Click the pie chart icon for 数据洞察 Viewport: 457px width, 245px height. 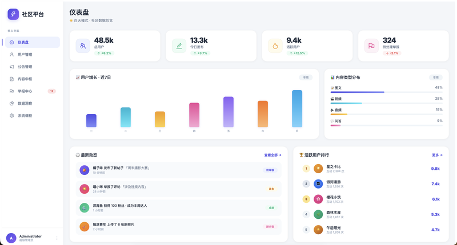11,103
